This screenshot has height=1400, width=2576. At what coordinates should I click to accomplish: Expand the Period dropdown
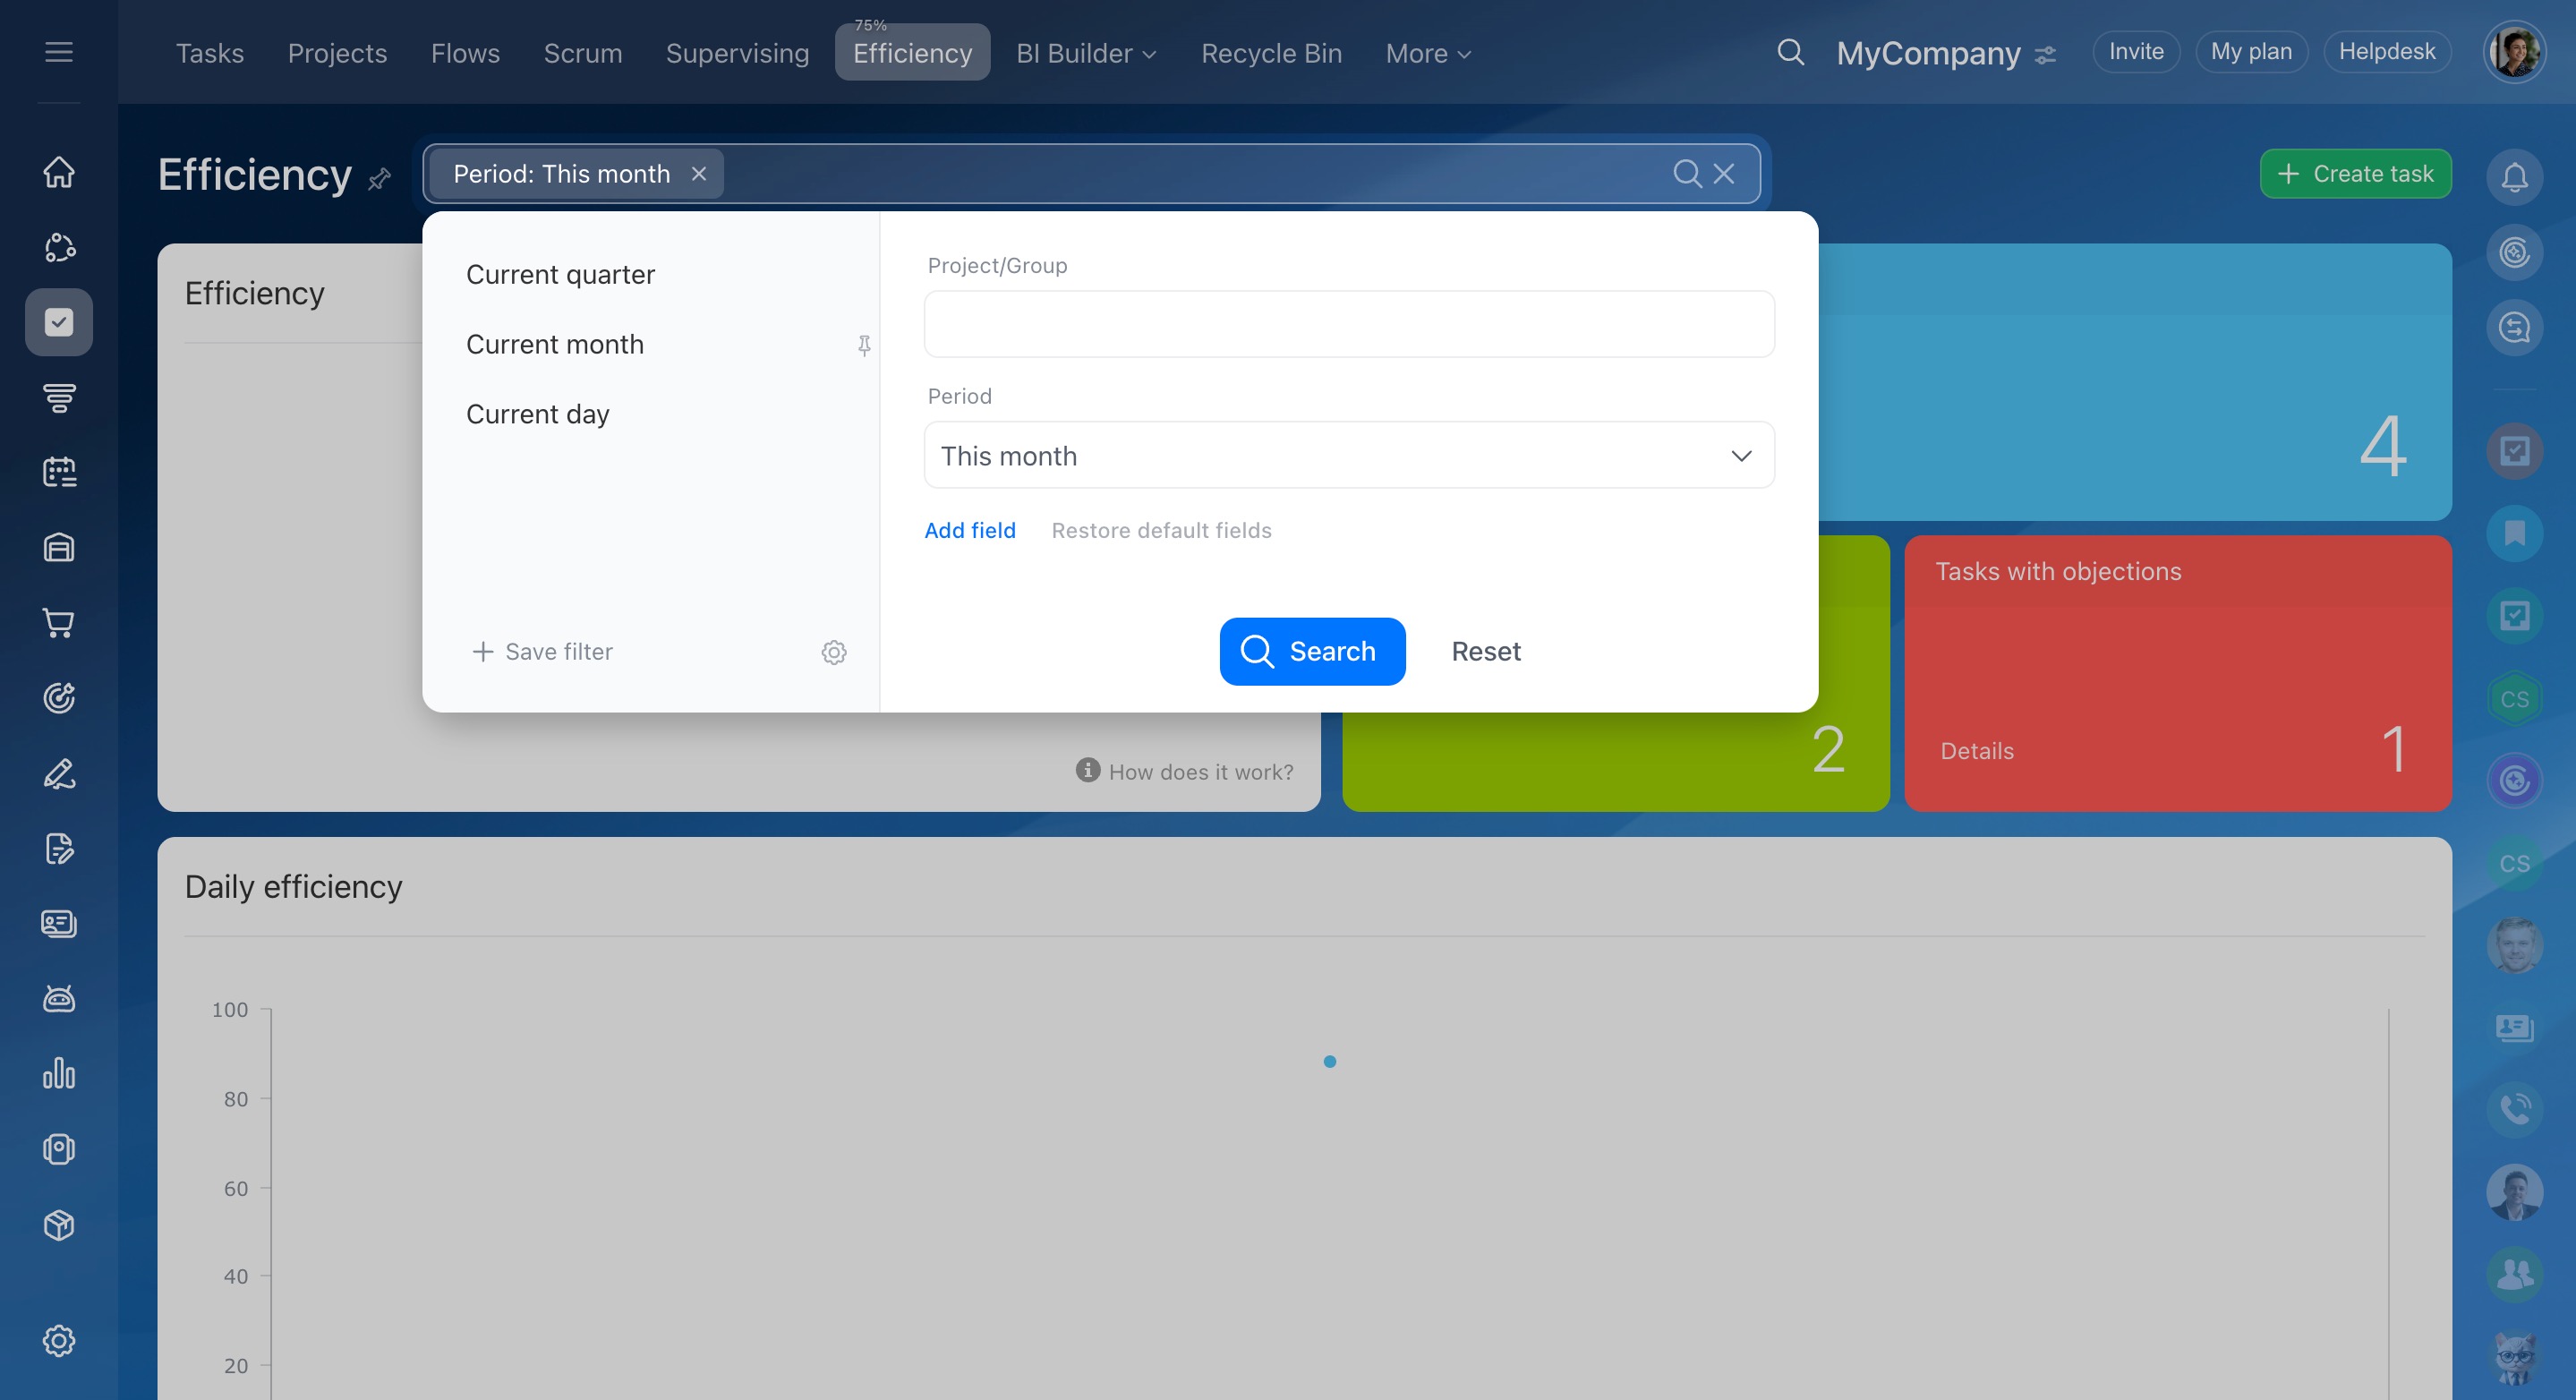[1348, 456]
